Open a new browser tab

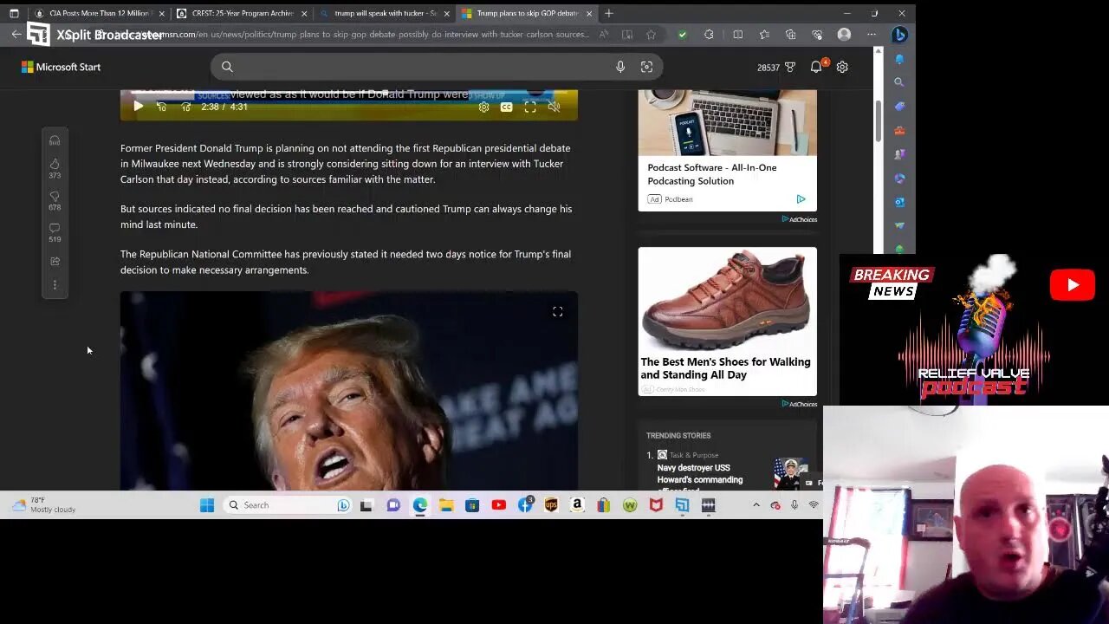click(609, 13)
